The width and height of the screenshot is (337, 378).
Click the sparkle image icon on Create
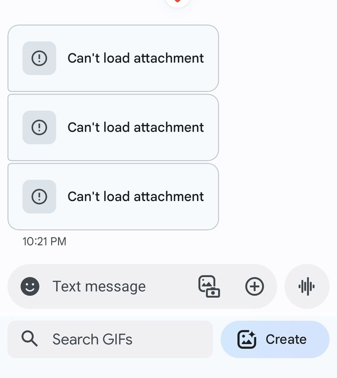(247, 339)
